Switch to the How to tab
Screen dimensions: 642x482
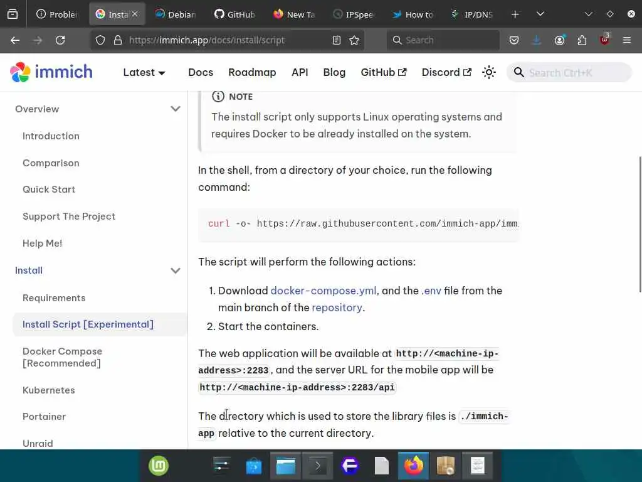pos(413,14)
